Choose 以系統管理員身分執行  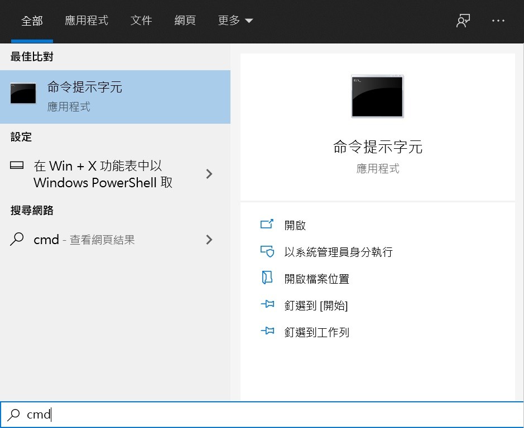(338, 252)
